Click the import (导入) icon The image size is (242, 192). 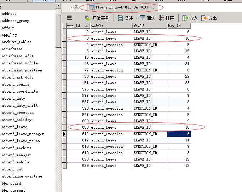click(x=185, y=18)
